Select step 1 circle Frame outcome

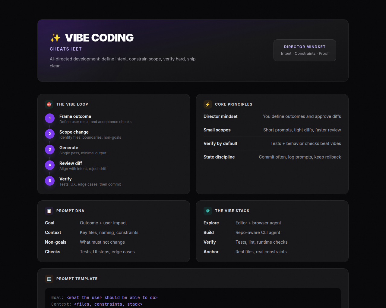[50, 118]
